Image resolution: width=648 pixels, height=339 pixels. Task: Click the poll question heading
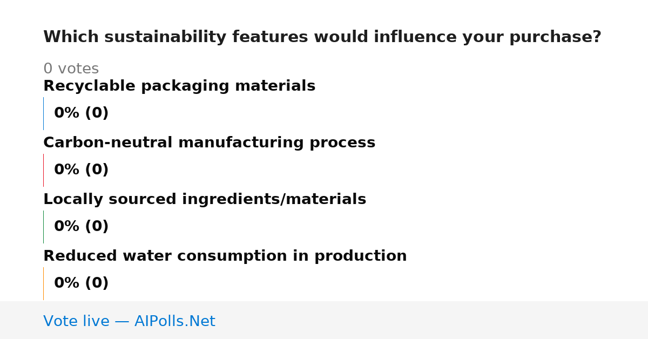[x=322, y=37]
